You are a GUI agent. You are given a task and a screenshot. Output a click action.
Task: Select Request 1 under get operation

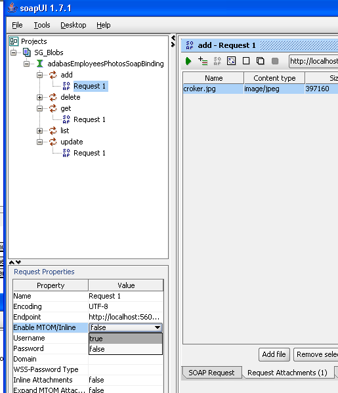tap(89, 119)
